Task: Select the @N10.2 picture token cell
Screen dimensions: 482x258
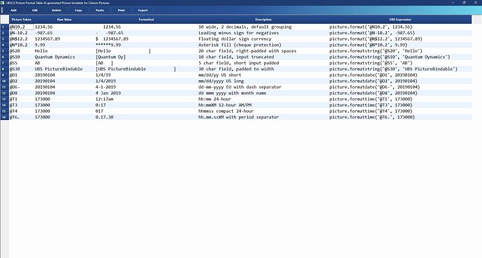Action: coord(22,27)
